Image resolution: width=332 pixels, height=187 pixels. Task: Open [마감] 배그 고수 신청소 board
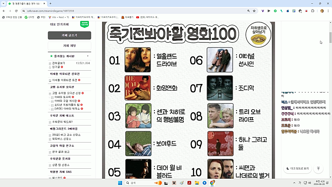(66, 135)
